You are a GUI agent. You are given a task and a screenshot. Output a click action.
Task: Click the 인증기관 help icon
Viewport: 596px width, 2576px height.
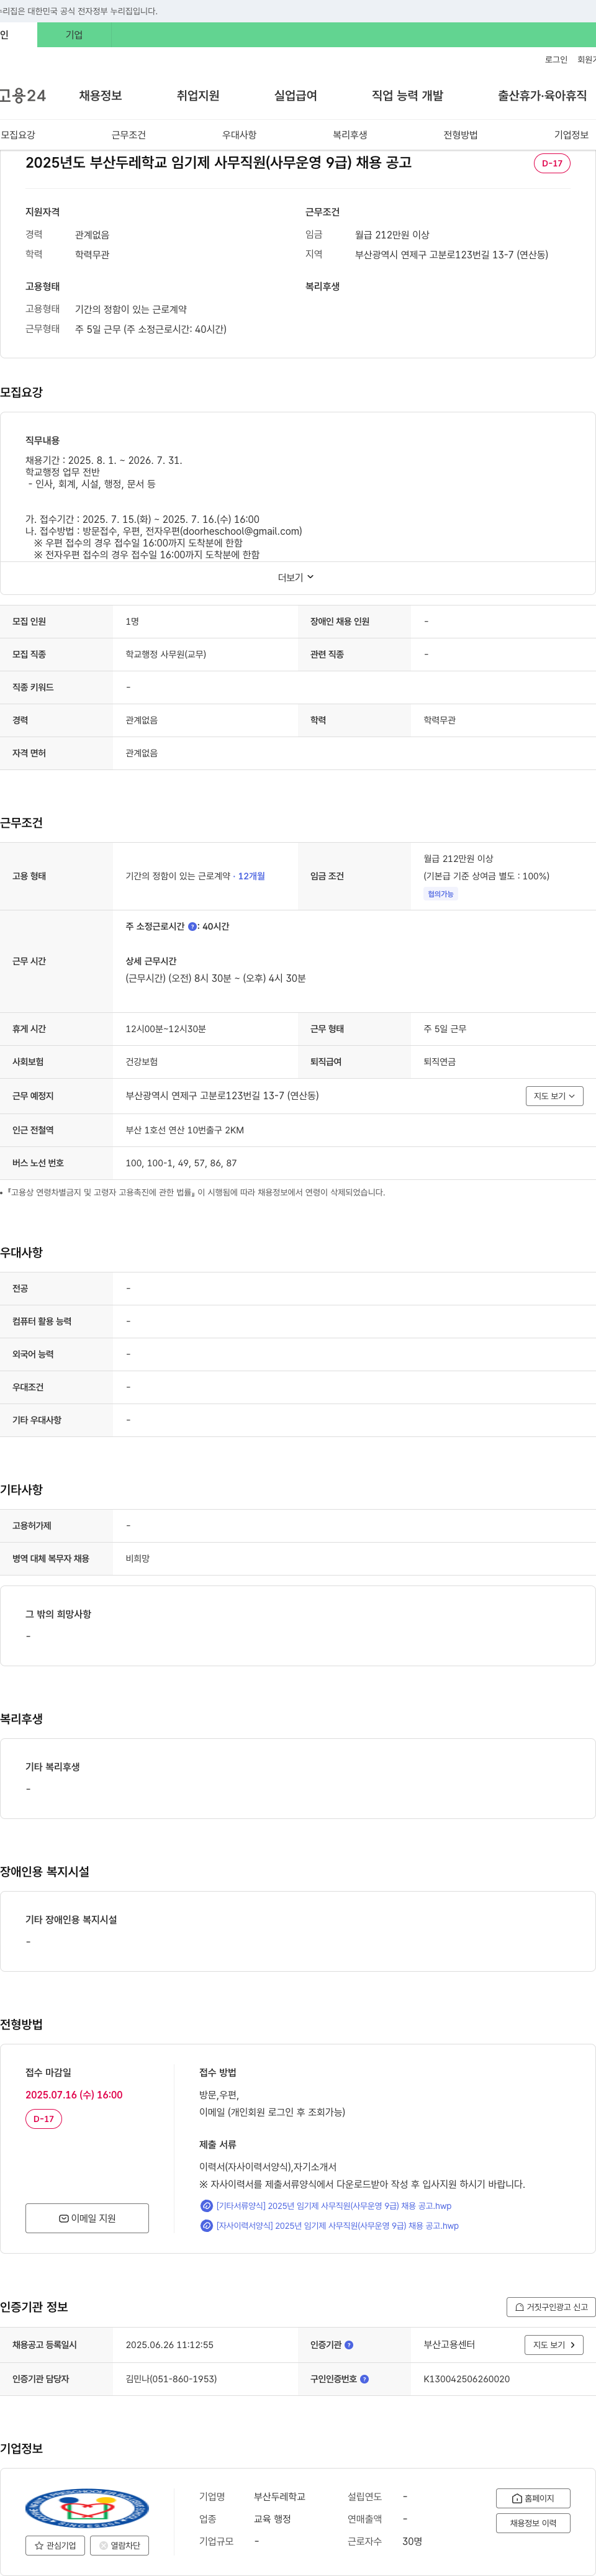click(x=349, y=2345)
